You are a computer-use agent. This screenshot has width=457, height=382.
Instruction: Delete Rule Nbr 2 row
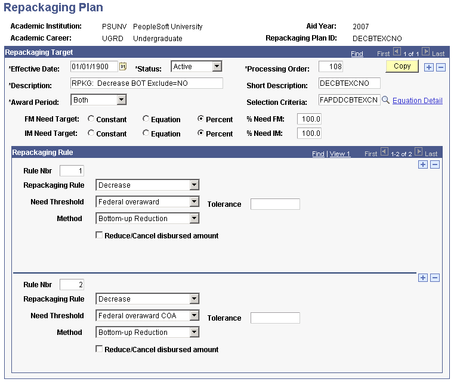pyautogui.click(x=434, y=278)
